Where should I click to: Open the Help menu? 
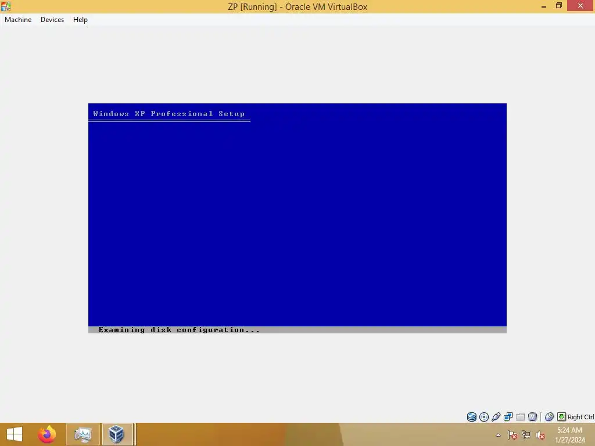coord(80,20)
